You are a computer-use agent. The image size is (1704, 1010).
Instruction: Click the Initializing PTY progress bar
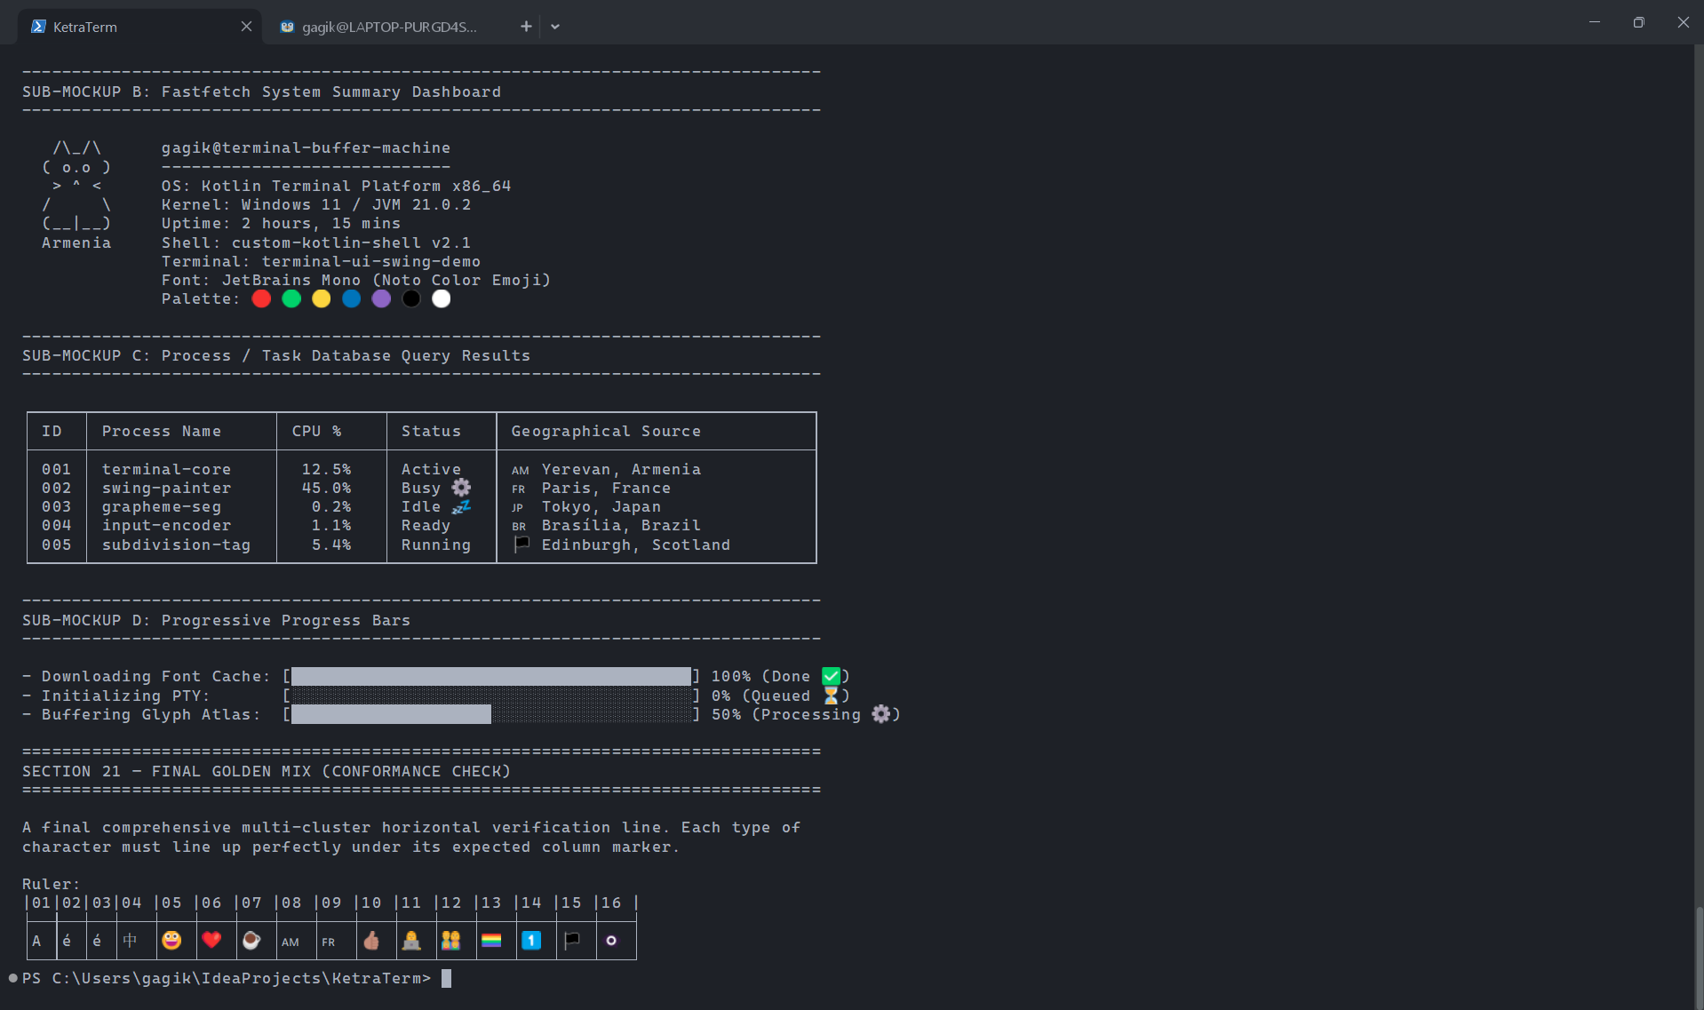point(491,696)
